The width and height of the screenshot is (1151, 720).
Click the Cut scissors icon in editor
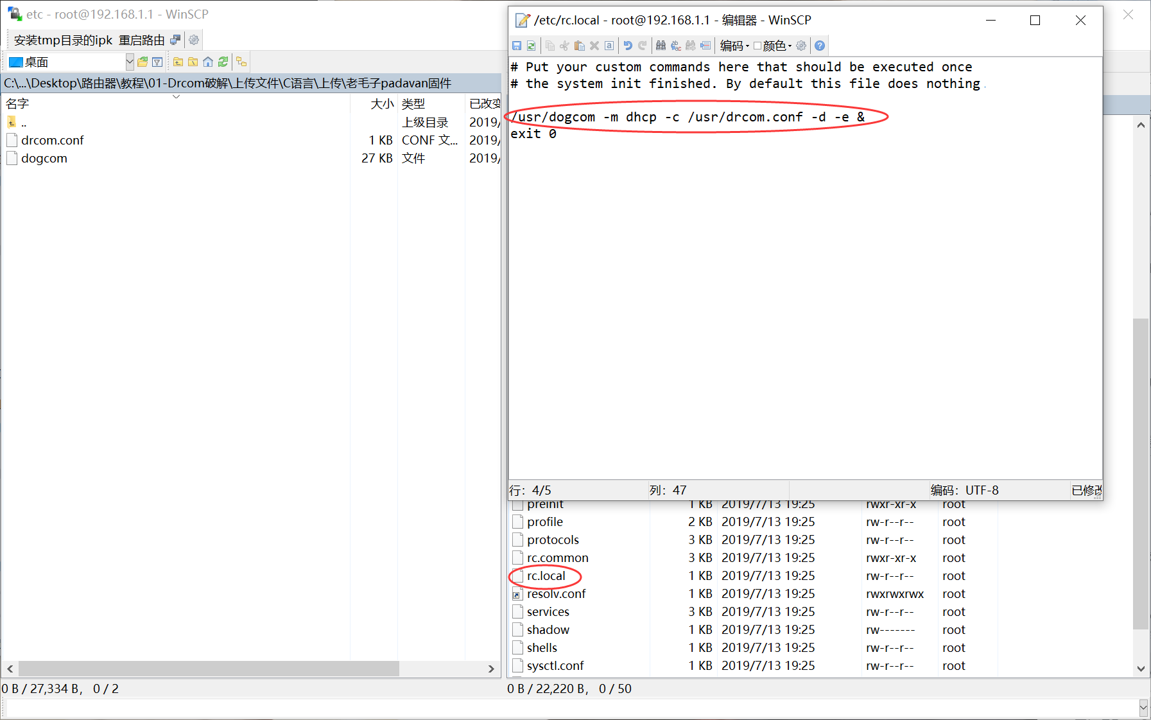coord(564,46)
